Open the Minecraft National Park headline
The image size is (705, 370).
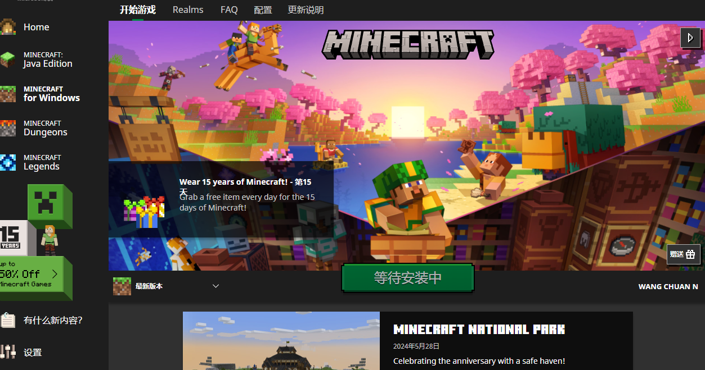(479, 330)
